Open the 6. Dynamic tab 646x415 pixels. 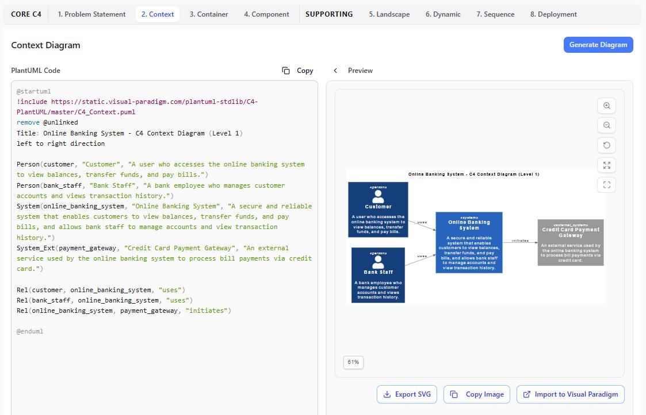pos(443,14)
